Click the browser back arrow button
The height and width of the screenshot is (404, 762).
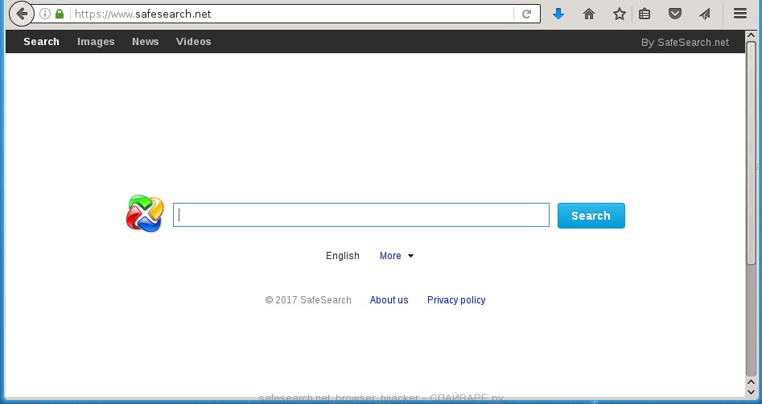coord(21,14)
